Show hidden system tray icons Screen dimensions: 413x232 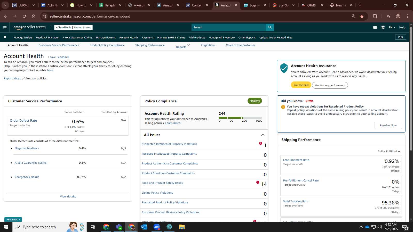coord(361,227)
